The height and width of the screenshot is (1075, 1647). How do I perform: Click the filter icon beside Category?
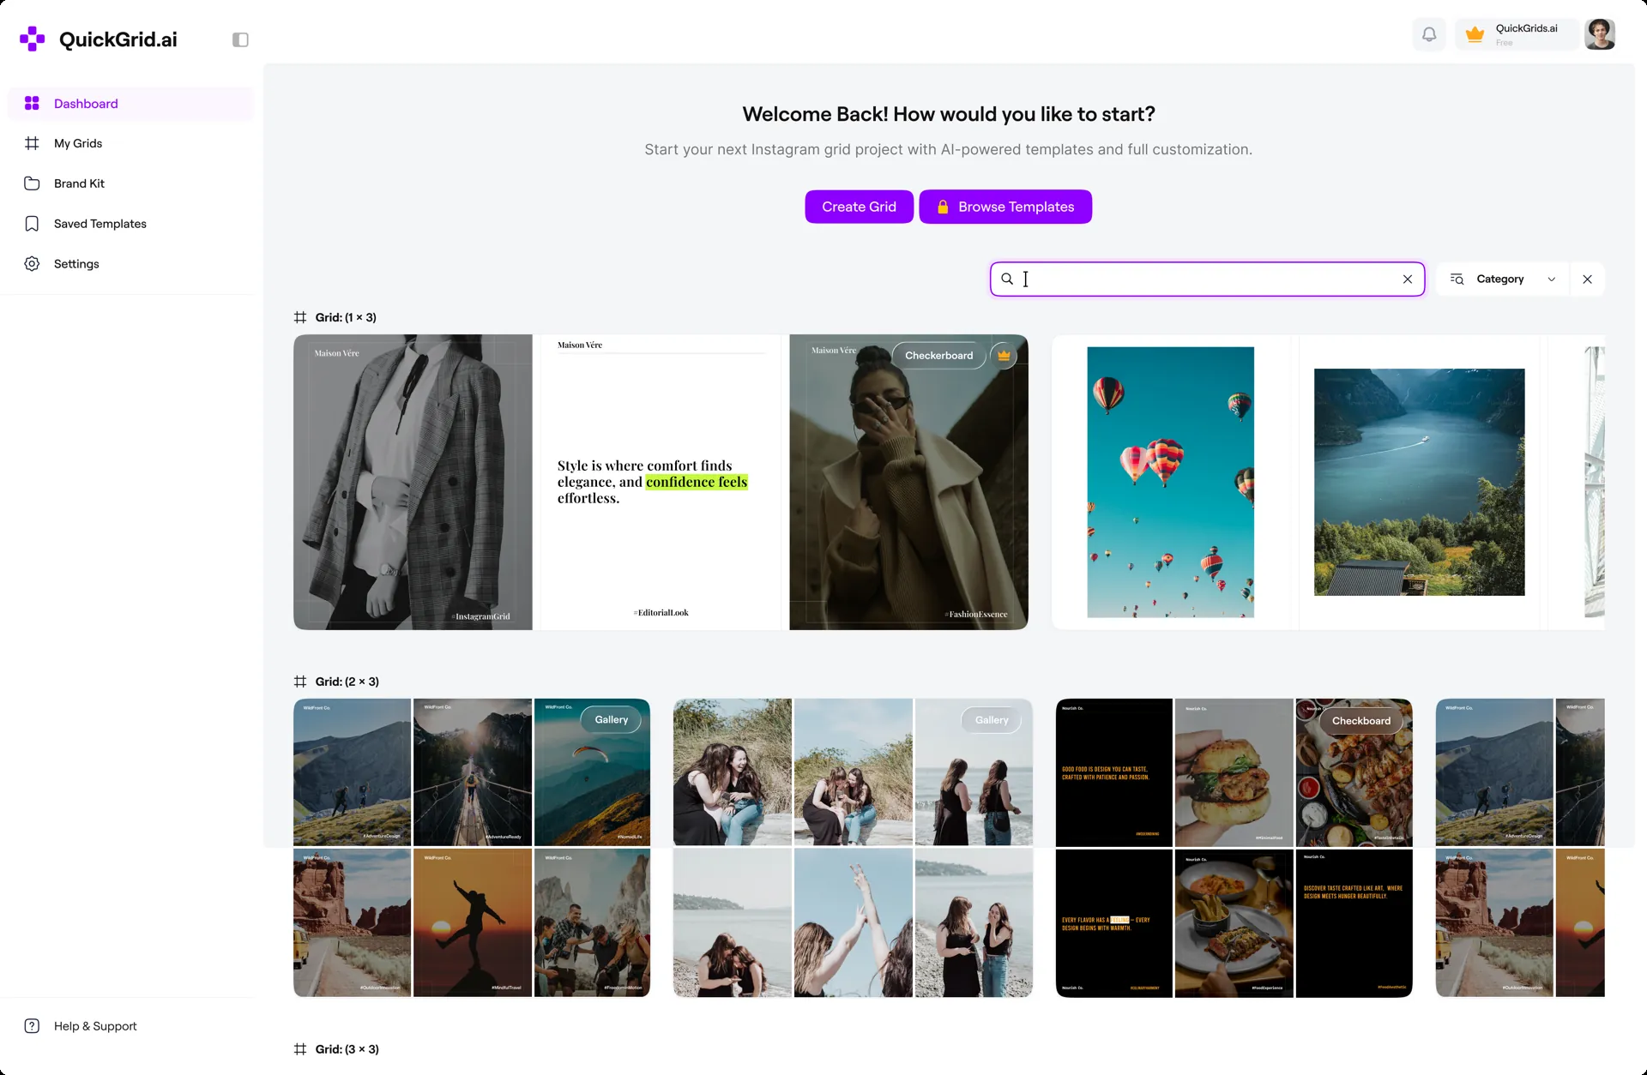pyautogui.click(x=1457, y=279)
